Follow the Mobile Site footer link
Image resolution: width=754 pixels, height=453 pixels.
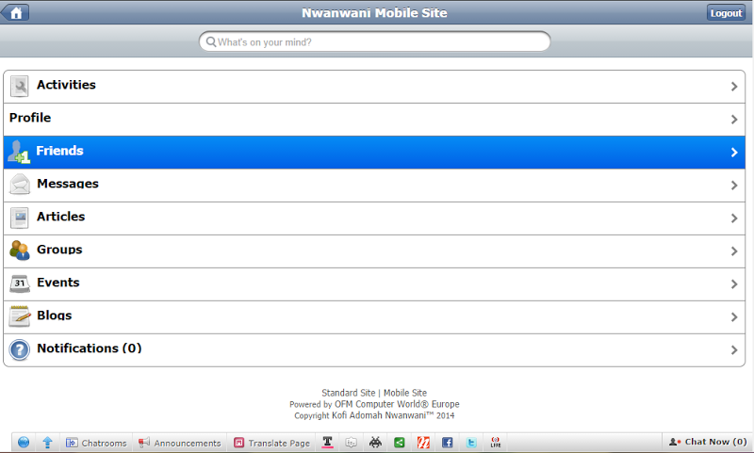(x=405, y=393)
